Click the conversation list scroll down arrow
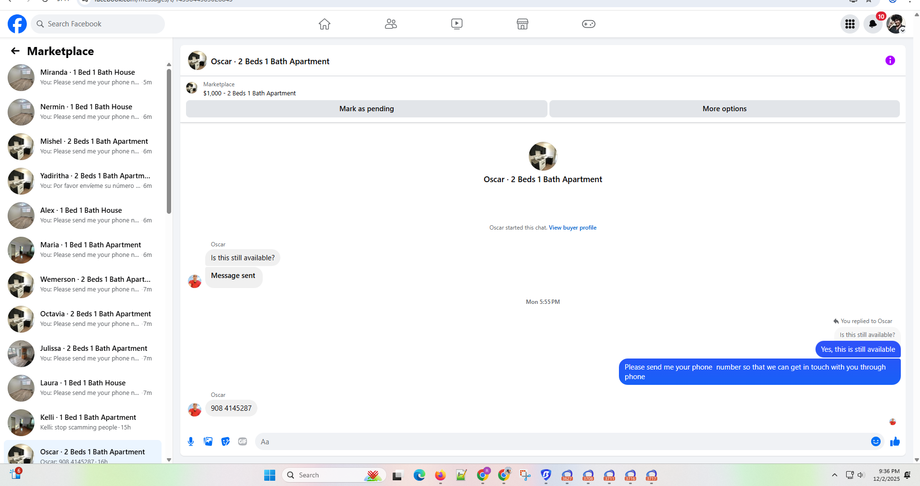The height and width of the screenshot is (486, 920). click(x=169, y=460)
